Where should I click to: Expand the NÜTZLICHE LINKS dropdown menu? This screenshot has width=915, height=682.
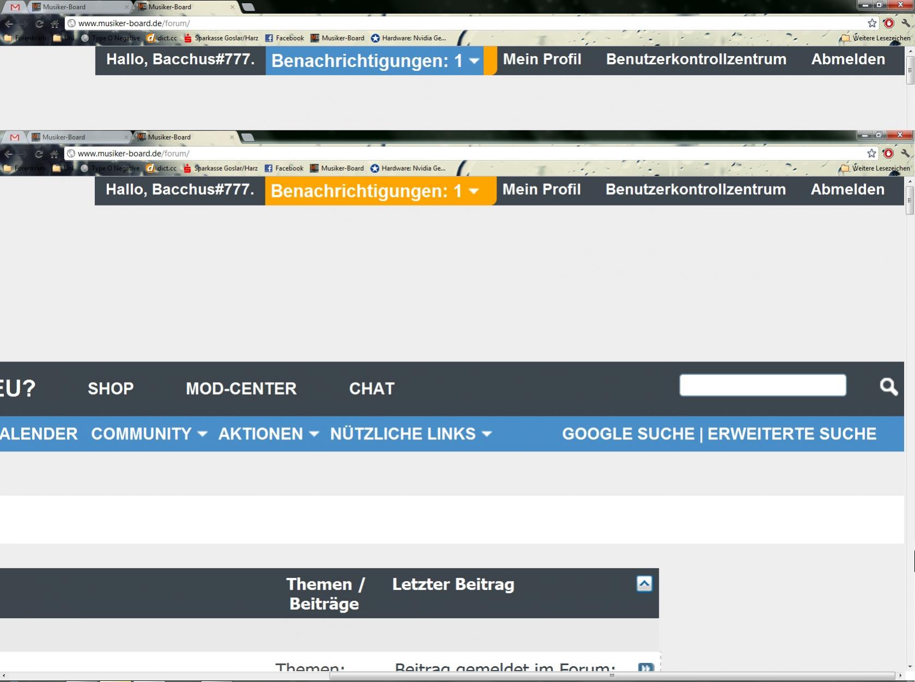411,434
